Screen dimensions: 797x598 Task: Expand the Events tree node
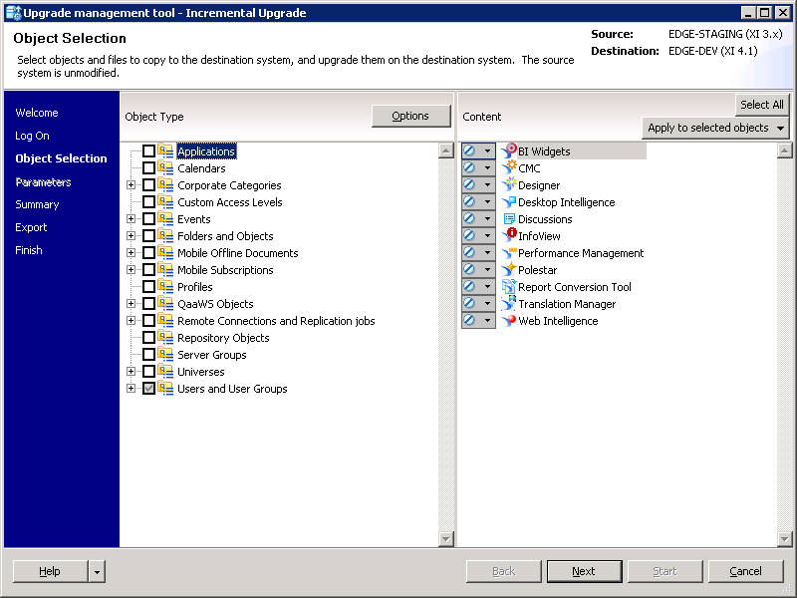(132, 218)
